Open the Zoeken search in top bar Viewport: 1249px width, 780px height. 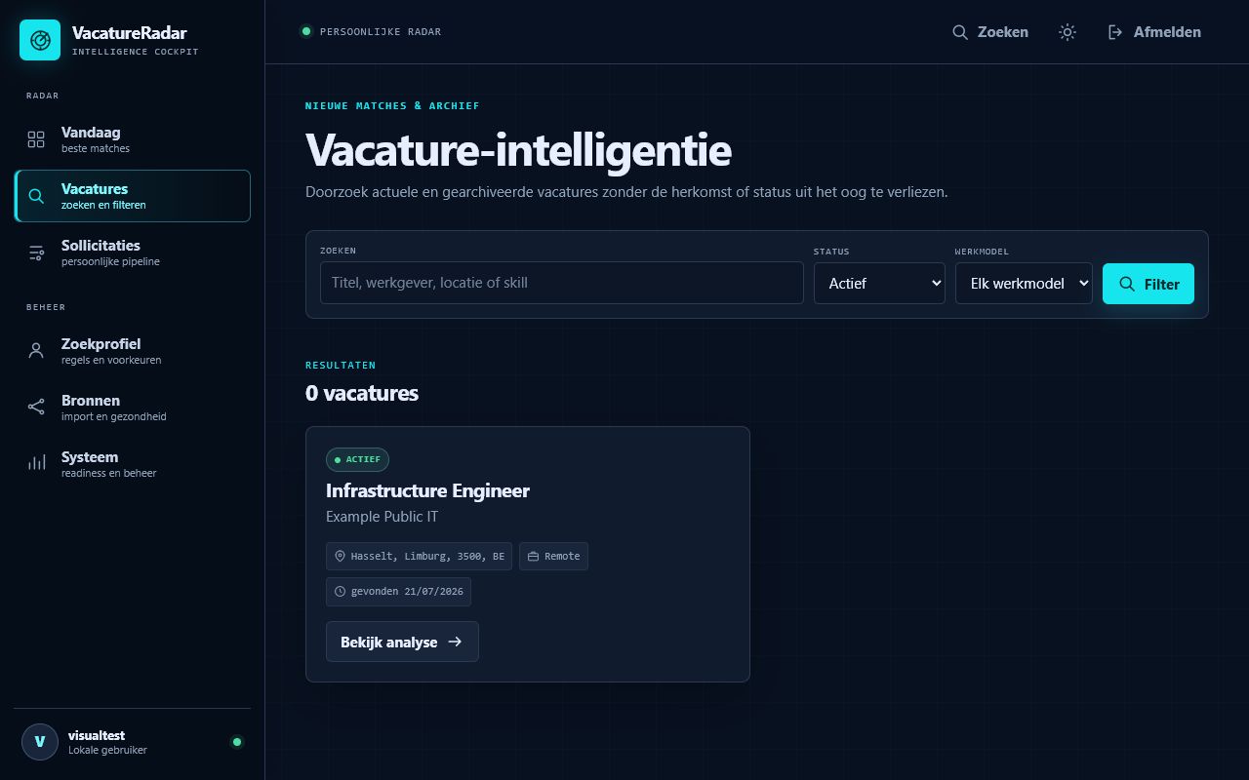(x=990, y=32)
